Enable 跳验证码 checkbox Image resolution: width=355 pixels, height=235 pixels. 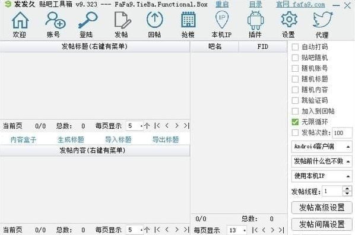[295, 100]
